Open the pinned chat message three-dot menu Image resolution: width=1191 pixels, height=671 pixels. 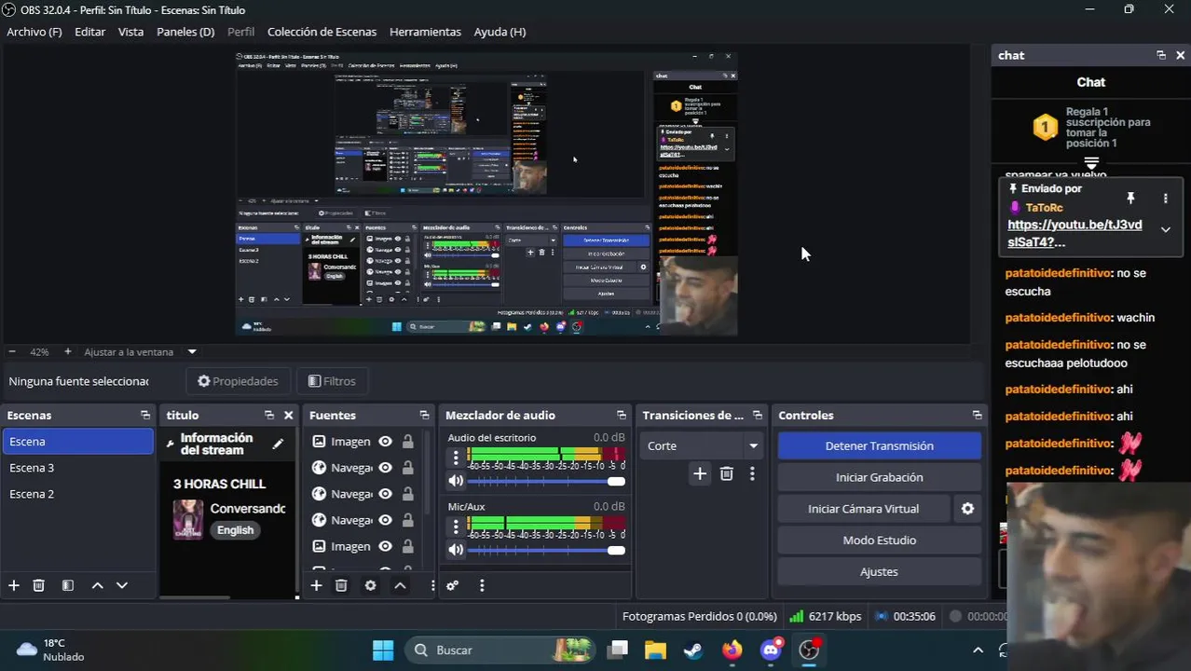click(x=1165, y=199)
